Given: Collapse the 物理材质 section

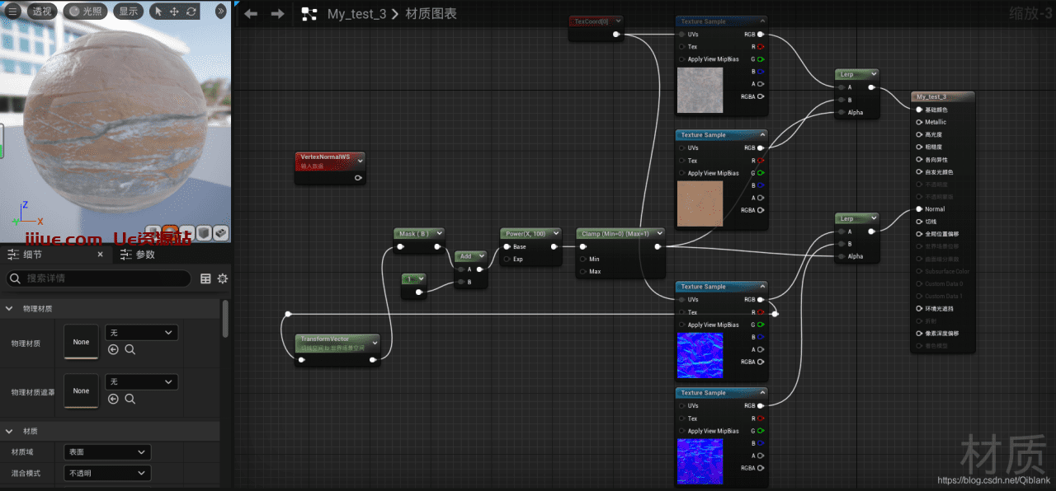Looking at the screenshot, I should point(10,308).
